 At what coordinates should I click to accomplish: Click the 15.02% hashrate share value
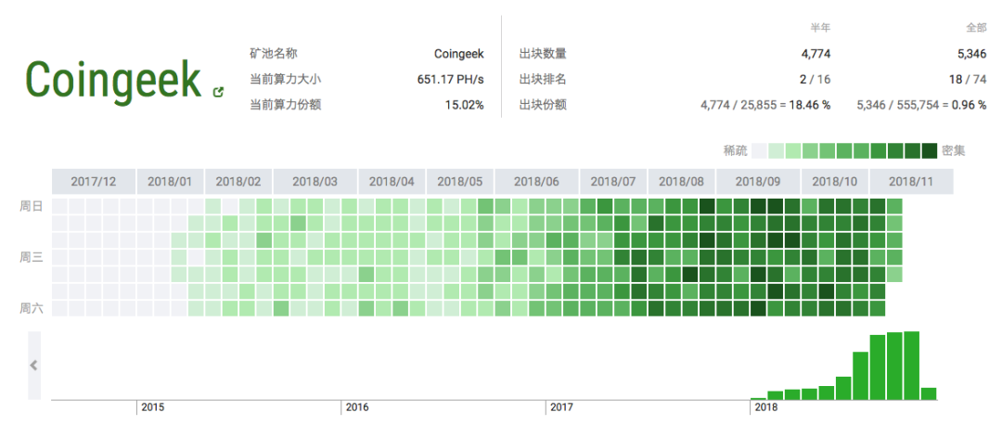465,106
